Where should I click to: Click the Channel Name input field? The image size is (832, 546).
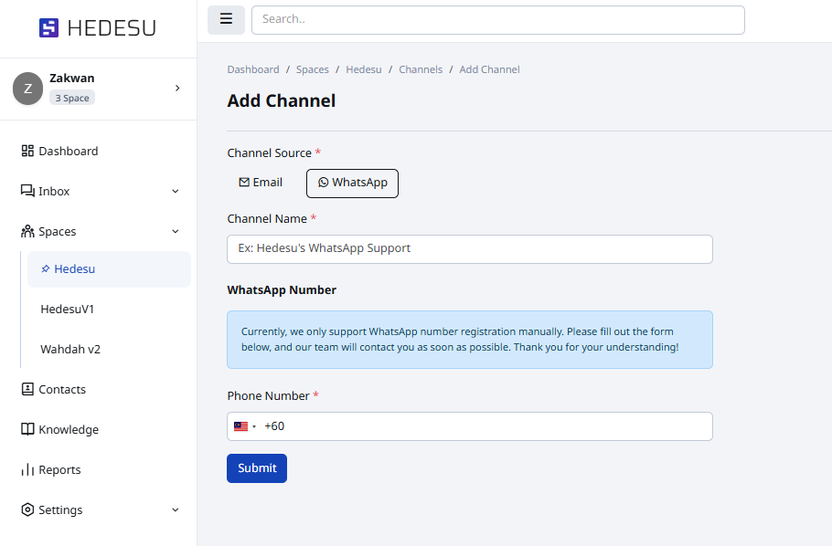tap(469, 249)
